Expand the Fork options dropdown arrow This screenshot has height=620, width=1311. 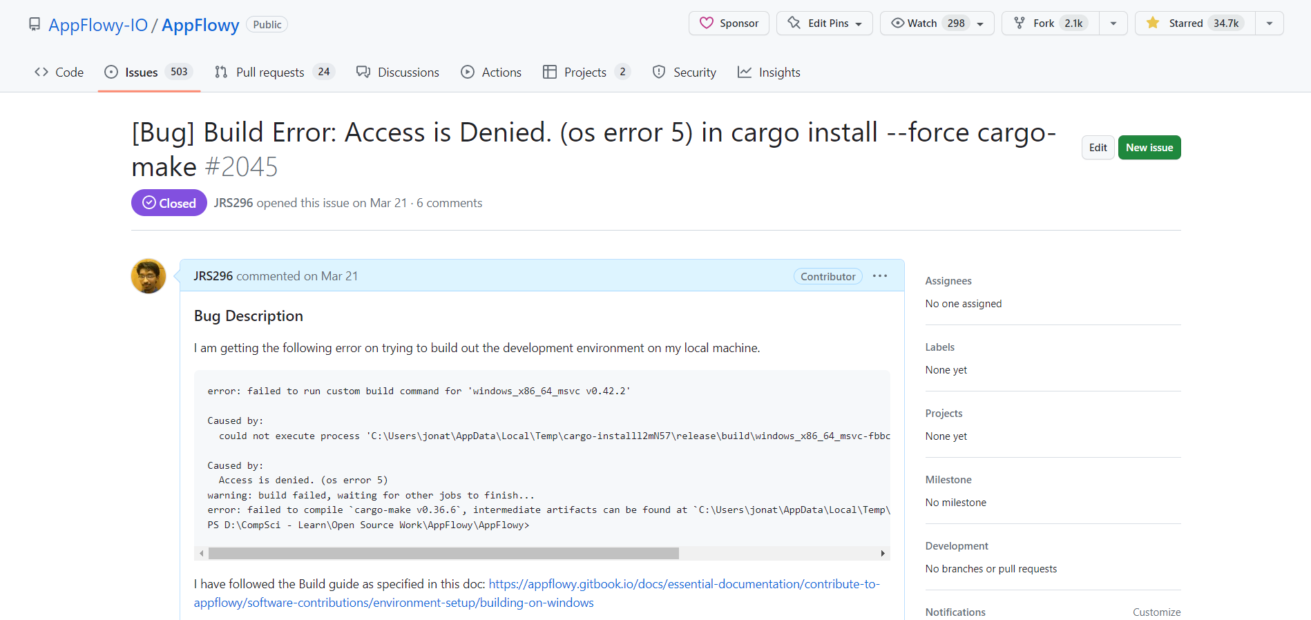(1113, 23)
